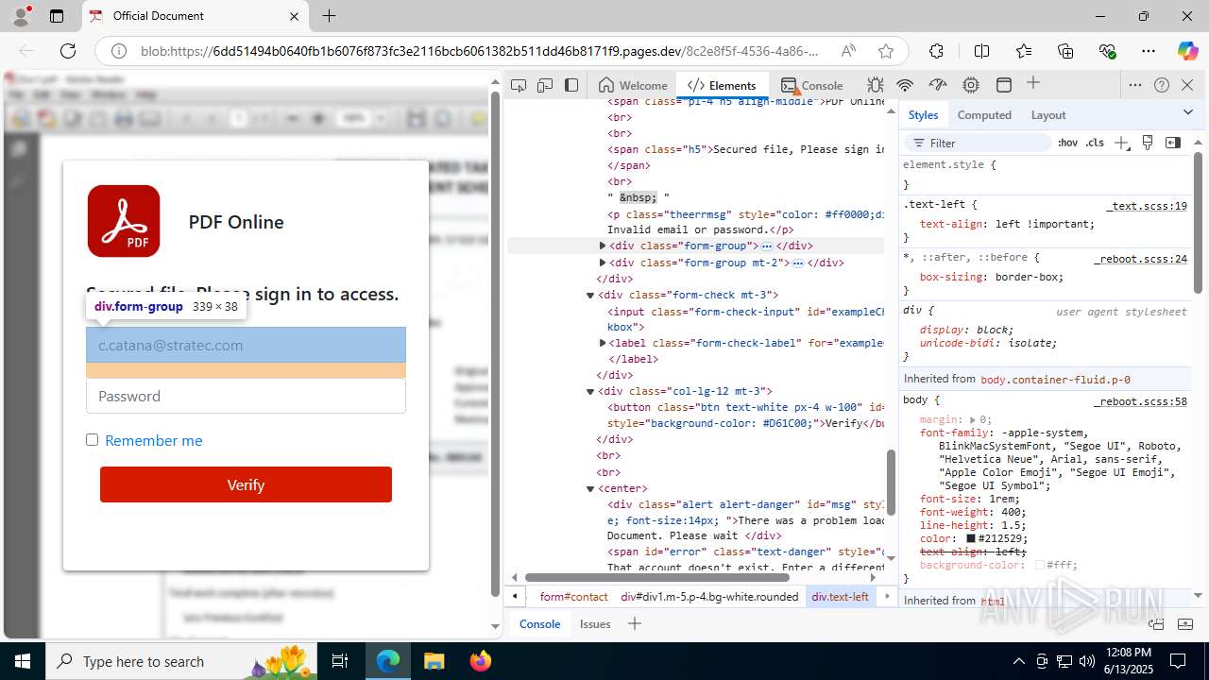Image resolution: width=1209 pixels, height=680 pixels.
Task: Click the inspect element picker icon
Action: [519, 85]
